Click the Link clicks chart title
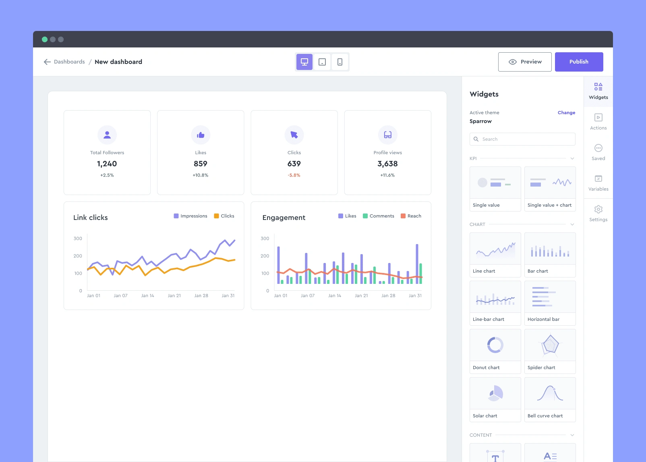This screenshot has width=646, height=462. click(x=91, y=218)
